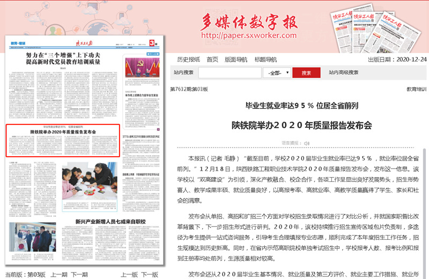Click the 陕西工人报 masthead on page thumbnail
The width and height of the screenshot is (429, 279).
pos(84,43)
